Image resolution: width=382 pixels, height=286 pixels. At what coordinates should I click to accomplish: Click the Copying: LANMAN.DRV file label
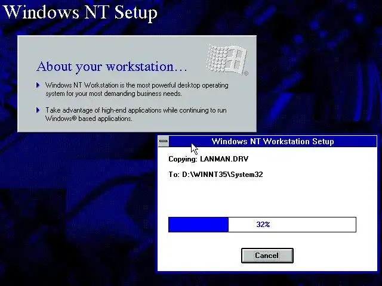(208, 159)
